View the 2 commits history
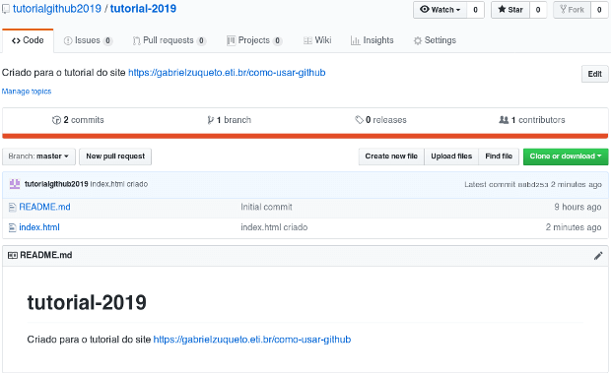Image resolution: width=611 pixels, height=375 pixels. click(x=78, y=120)
